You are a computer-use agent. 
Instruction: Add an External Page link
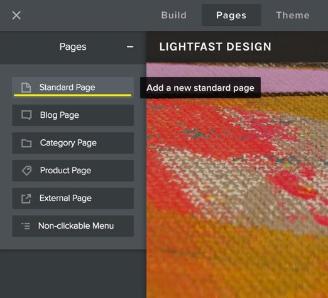click(73, 198)
